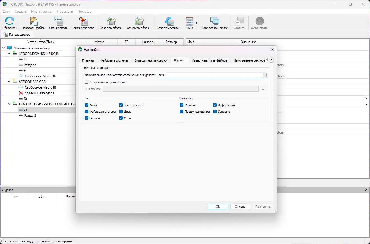Viewport: 370px width, 244px height.
Task: Click the RAID toolbar icon
Action: coord(189,21)
